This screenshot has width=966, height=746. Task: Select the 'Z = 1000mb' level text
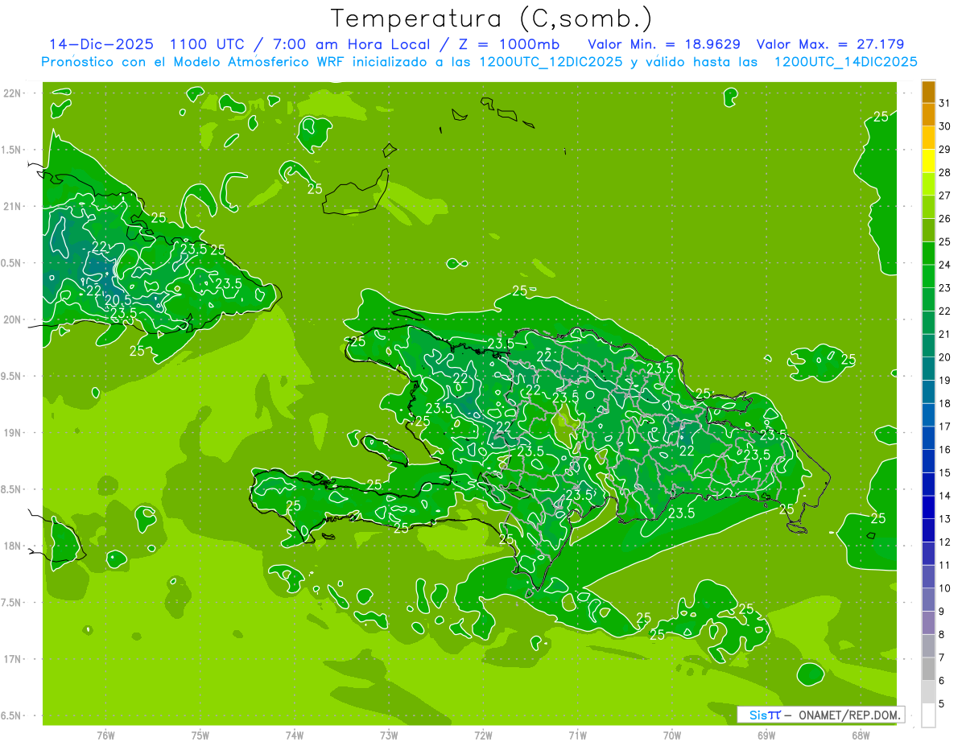pyautogui.click(x=509, y=44)
